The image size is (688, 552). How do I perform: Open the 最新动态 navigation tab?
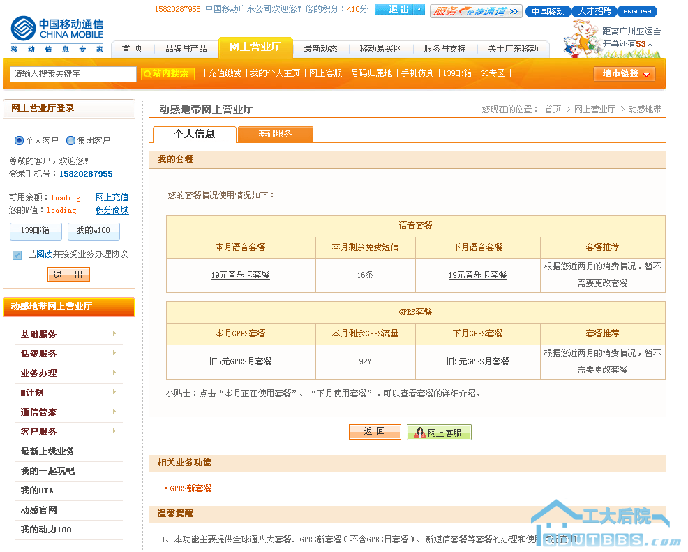[x=321, y=49]
